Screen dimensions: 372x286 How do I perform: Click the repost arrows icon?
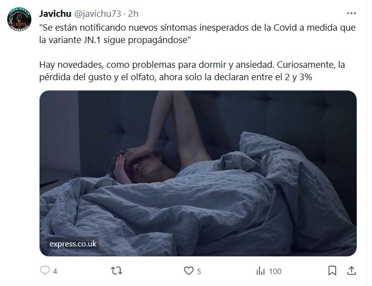tap(116, 271)
